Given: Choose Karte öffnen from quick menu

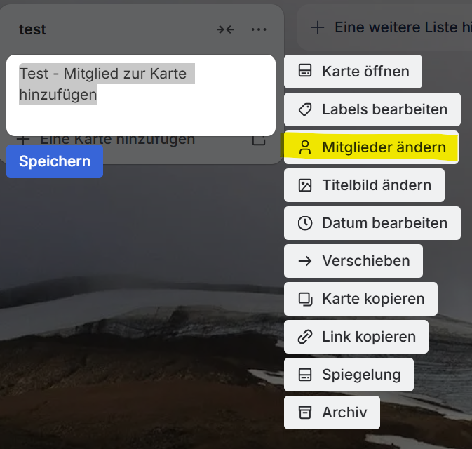Looking at the screenshot, I should coord(365,72).
